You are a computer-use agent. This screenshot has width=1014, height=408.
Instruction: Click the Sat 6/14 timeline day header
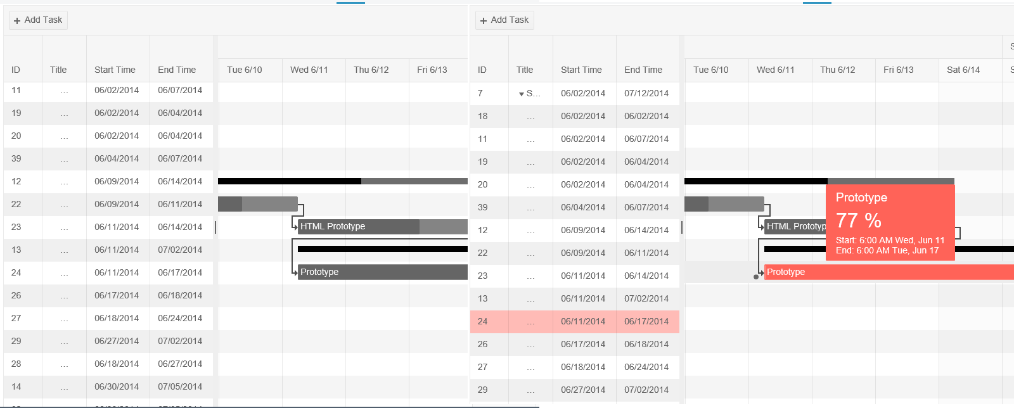click(963, 70)
